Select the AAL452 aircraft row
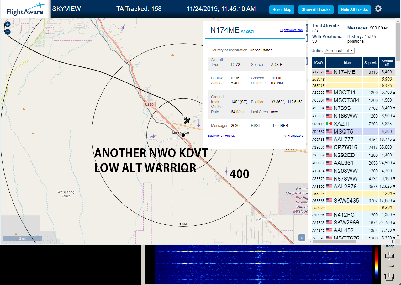The width and height of the screenshot is (401, 285). tap(354, 230)
